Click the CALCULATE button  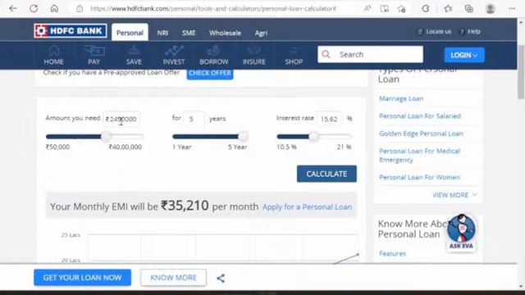(x=326, y=174)
